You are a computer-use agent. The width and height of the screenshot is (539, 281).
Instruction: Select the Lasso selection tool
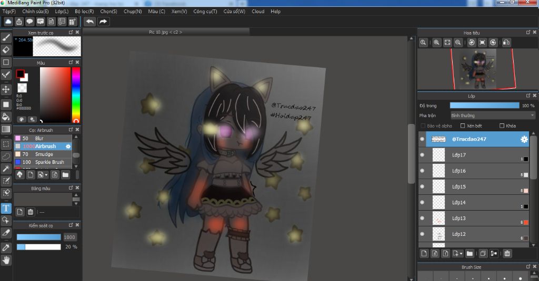click(6, 157)
